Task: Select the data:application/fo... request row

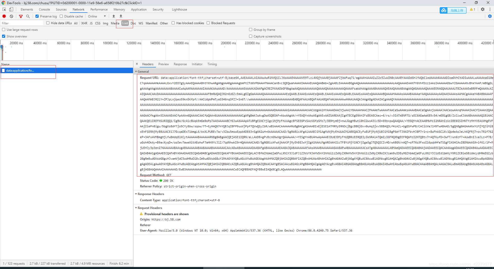Action: click(x=67, y=70)
